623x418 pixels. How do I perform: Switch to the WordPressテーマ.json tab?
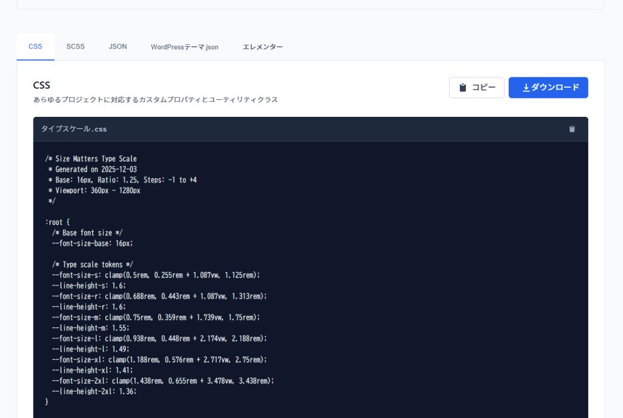click(x=184, y=47)
